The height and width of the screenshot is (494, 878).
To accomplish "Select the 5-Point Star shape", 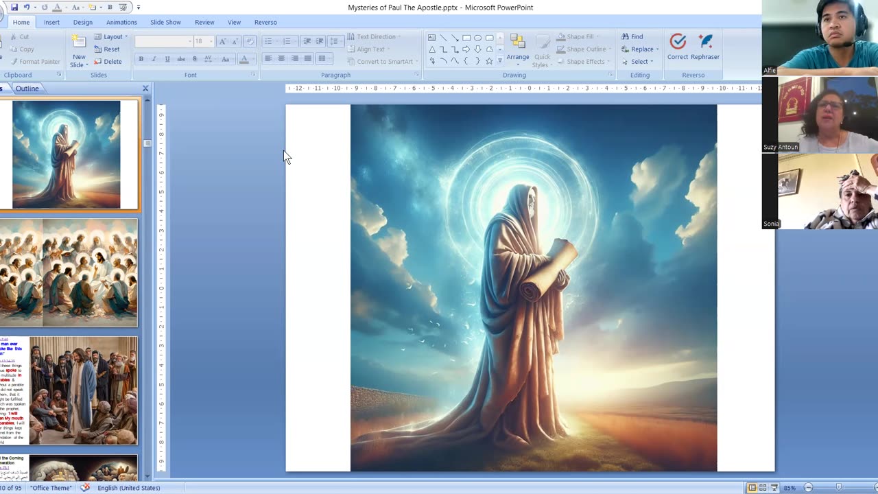I will [x=489, y=61].
